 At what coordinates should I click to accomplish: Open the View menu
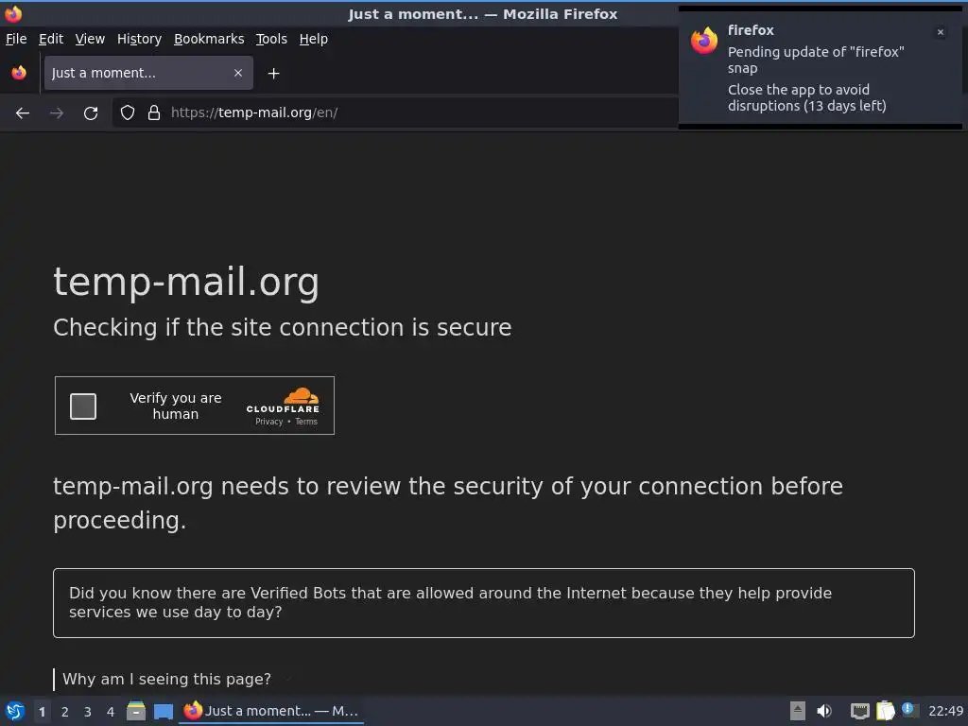90,39
